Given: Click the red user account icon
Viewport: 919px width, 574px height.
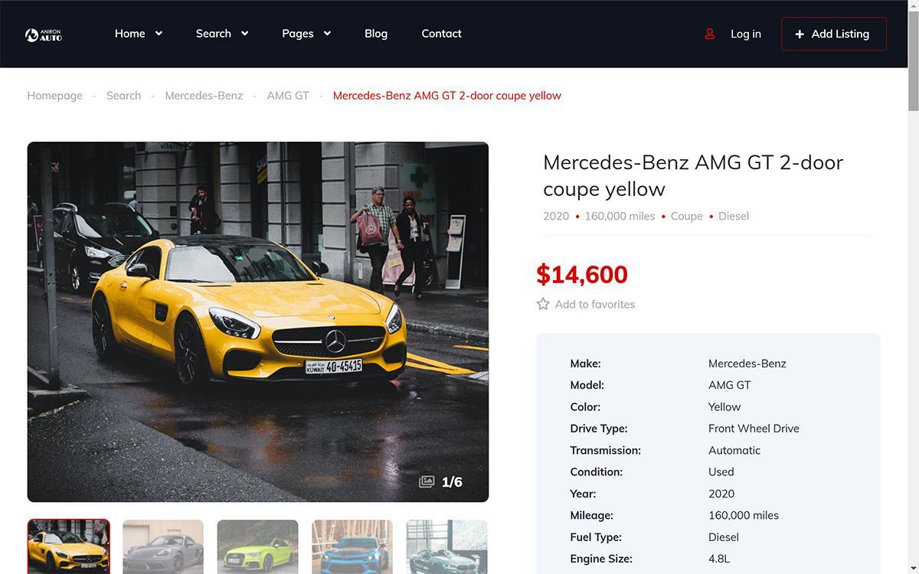Looking at the screenshot, I should click(x=710, y=34).
